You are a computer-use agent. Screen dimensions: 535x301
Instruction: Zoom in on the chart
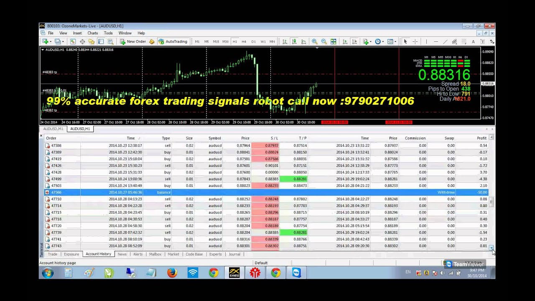(x=314, y=41)
